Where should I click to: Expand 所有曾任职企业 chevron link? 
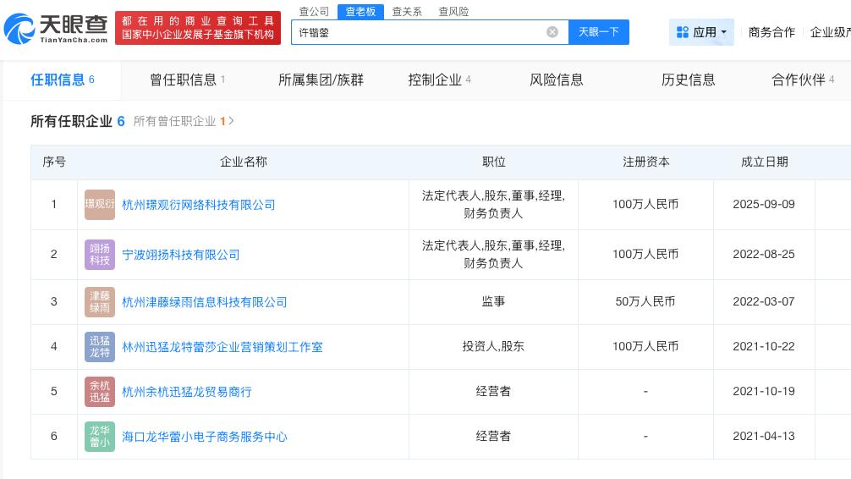184,121
